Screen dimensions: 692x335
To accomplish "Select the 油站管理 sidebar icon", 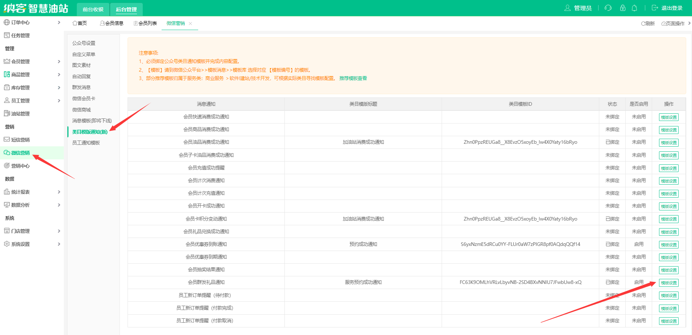I will [x=7, y=113].
